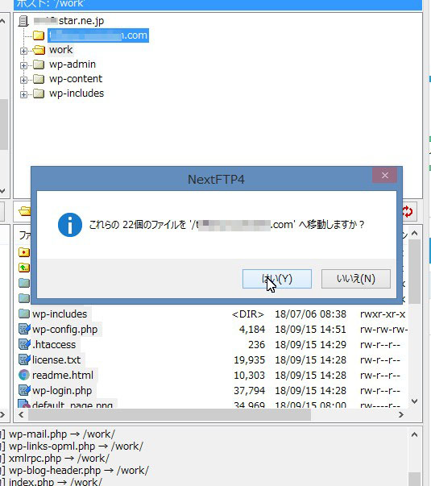Expand the wp-content folder tree node

point(23,80)
